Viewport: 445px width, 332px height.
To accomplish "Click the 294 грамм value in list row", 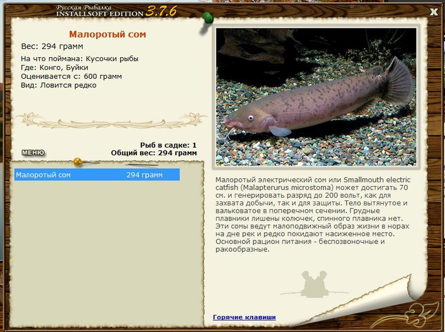I will click(x=145, y=175).
